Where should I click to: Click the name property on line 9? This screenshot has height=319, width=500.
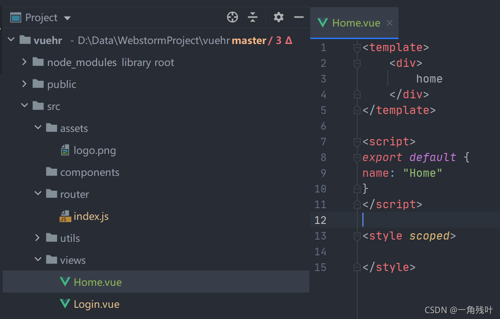(375, 173)
